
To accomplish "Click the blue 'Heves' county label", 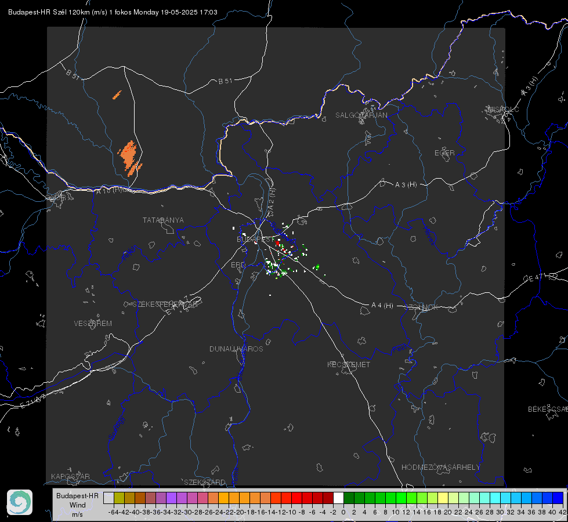I will click(429, 236).
